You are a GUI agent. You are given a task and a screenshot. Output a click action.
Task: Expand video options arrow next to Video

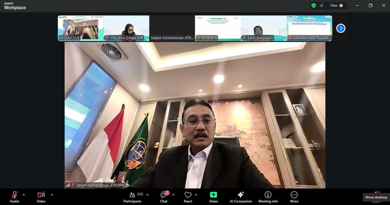[51, 195]
